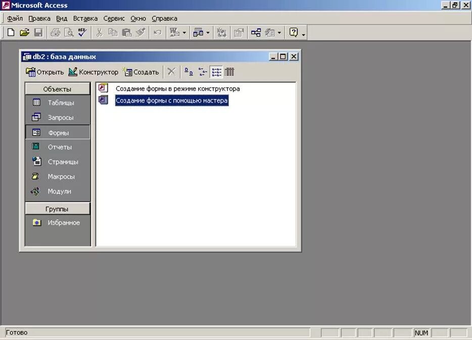Viewport: 472px width, 340px height.
Task: Select Формы in the objects pane
Action: pyautogui.click(x=57, y=133)
